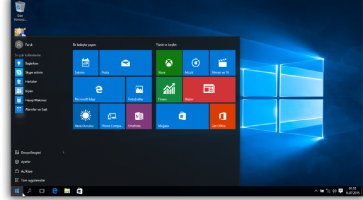The height and width of the screenshot is (200, 363).
Task: Click the Bir bakışta yaşam group header
Action: point(85,45)
